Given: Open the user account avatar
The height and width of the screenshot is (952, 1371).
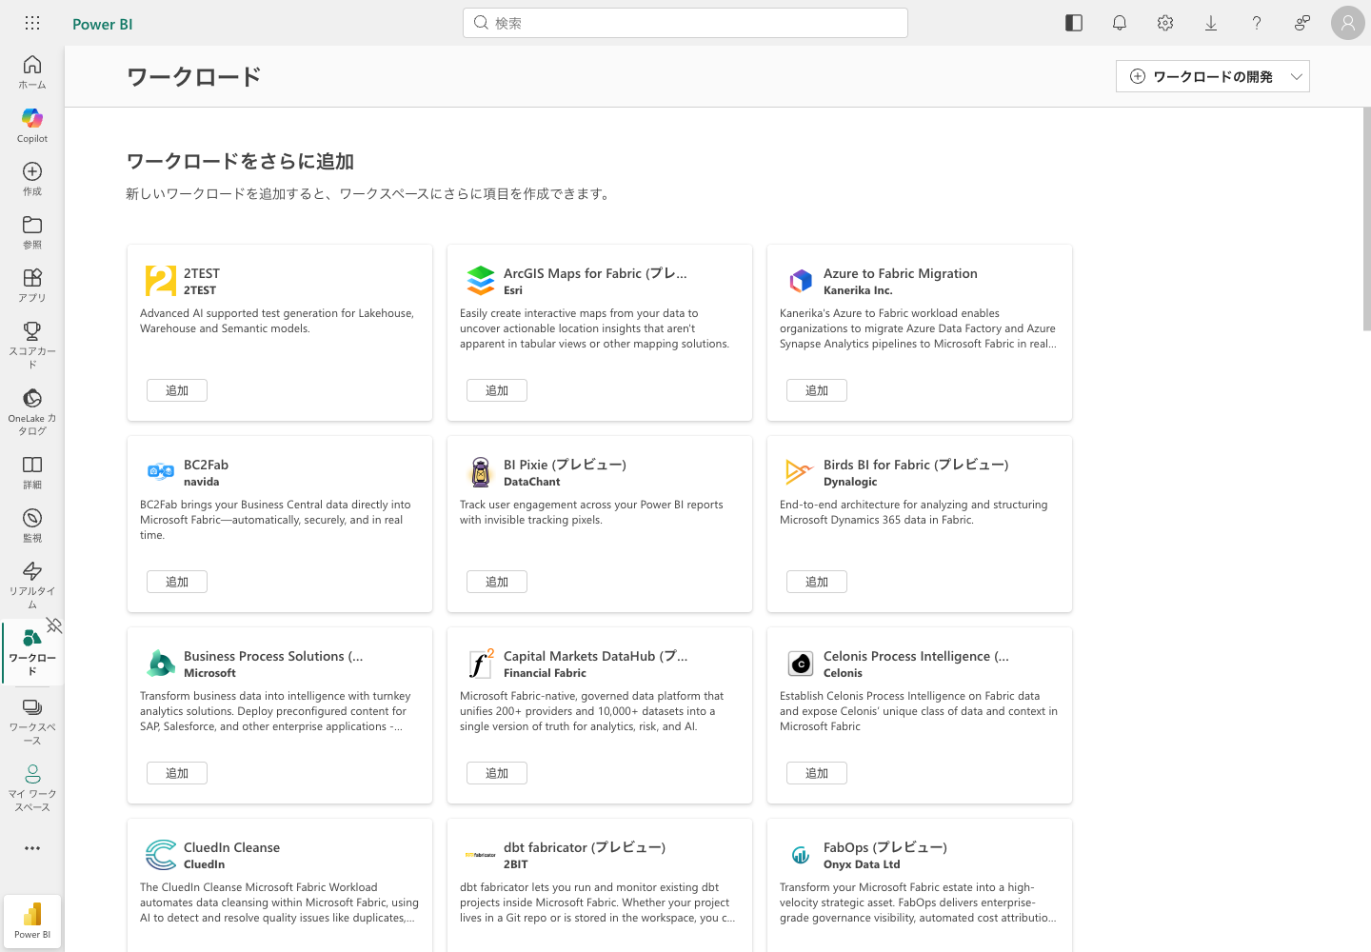Looking at the screenshot, I should tap(1348, 23).
